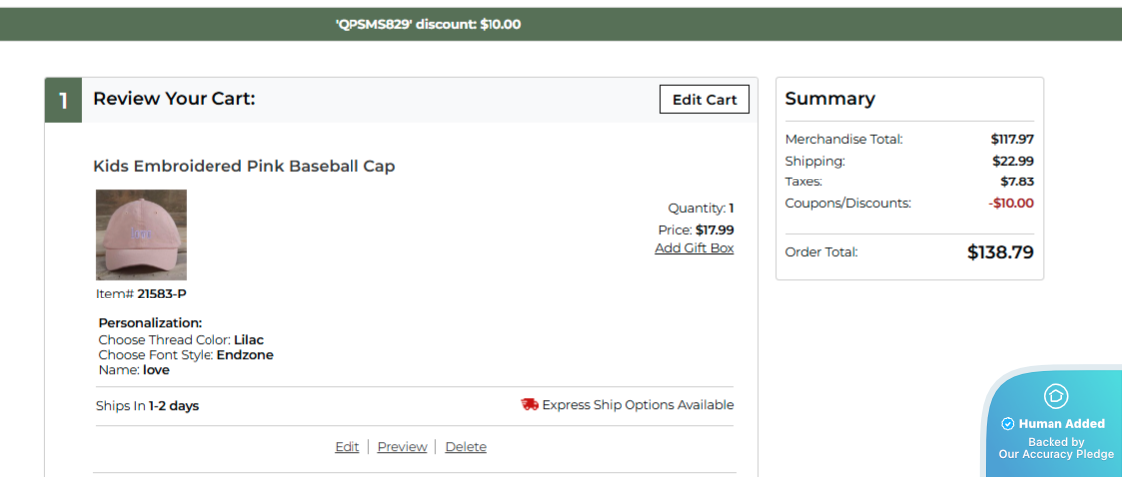Click the Add Gift Box link
The height and width of the screenshot is (477, 1122).
point(694,248)
